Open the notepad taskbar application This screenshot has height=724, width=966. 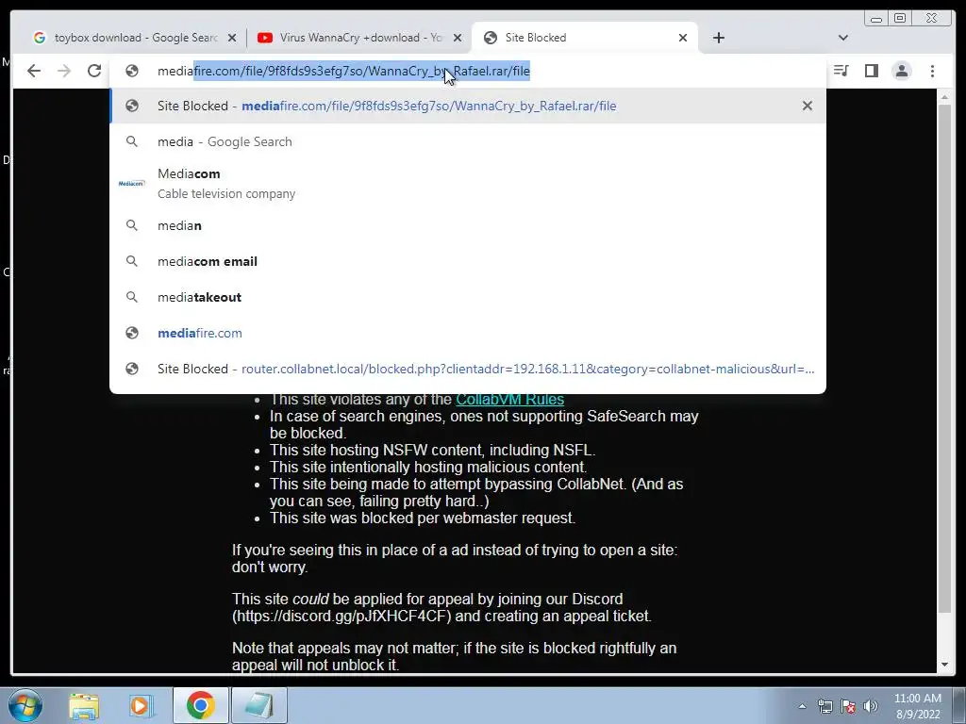pos(258,705)
